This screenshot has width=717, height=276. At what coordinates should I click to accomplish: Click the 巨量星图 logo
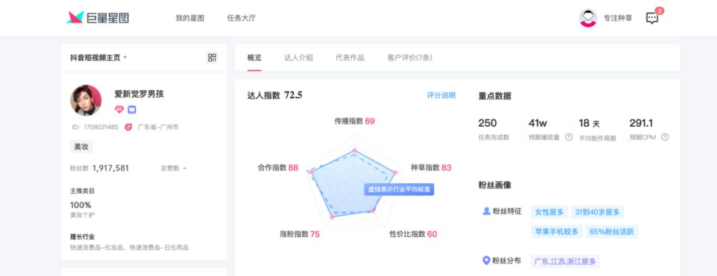click(x=98, y=18)
